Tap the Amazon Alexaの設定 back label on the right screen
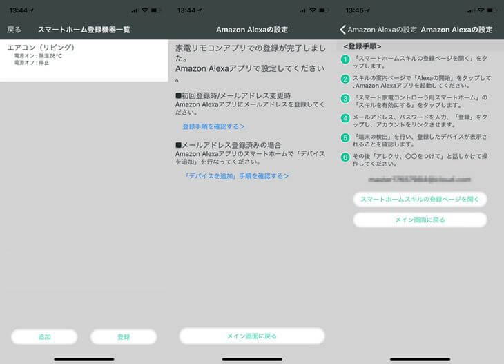The image size is (504, 364). [382, 30]
